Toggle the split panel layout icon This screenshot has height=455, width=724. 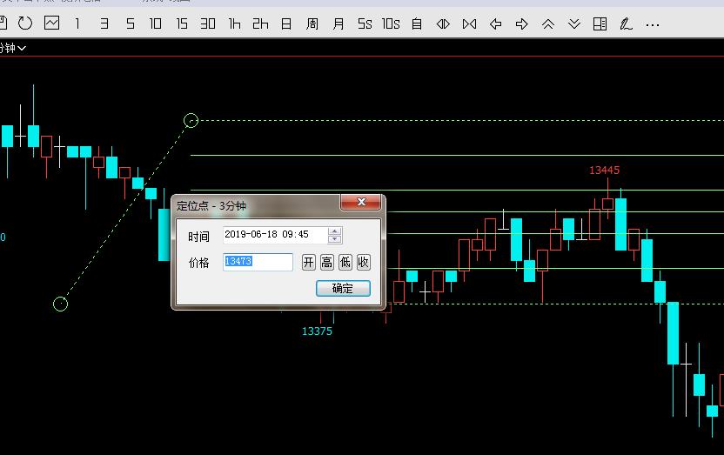pyautogui.click(x=600, y=23)
